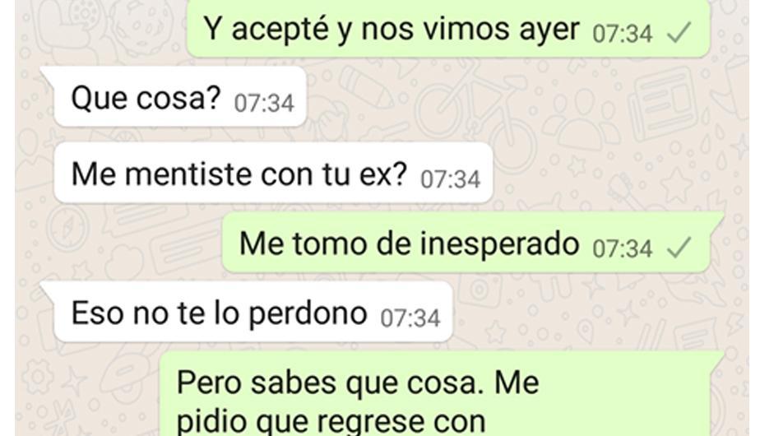Screen dimensions: 760x436
Task: Tap the word "perdono" in the received message
Action: [x=308, y=314]
